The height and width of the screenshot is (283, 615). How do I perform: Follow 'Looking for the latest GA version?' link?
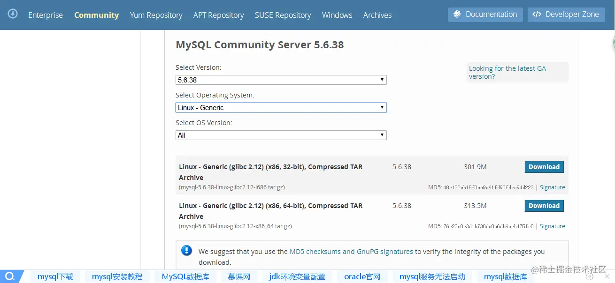tap(507, 72)
